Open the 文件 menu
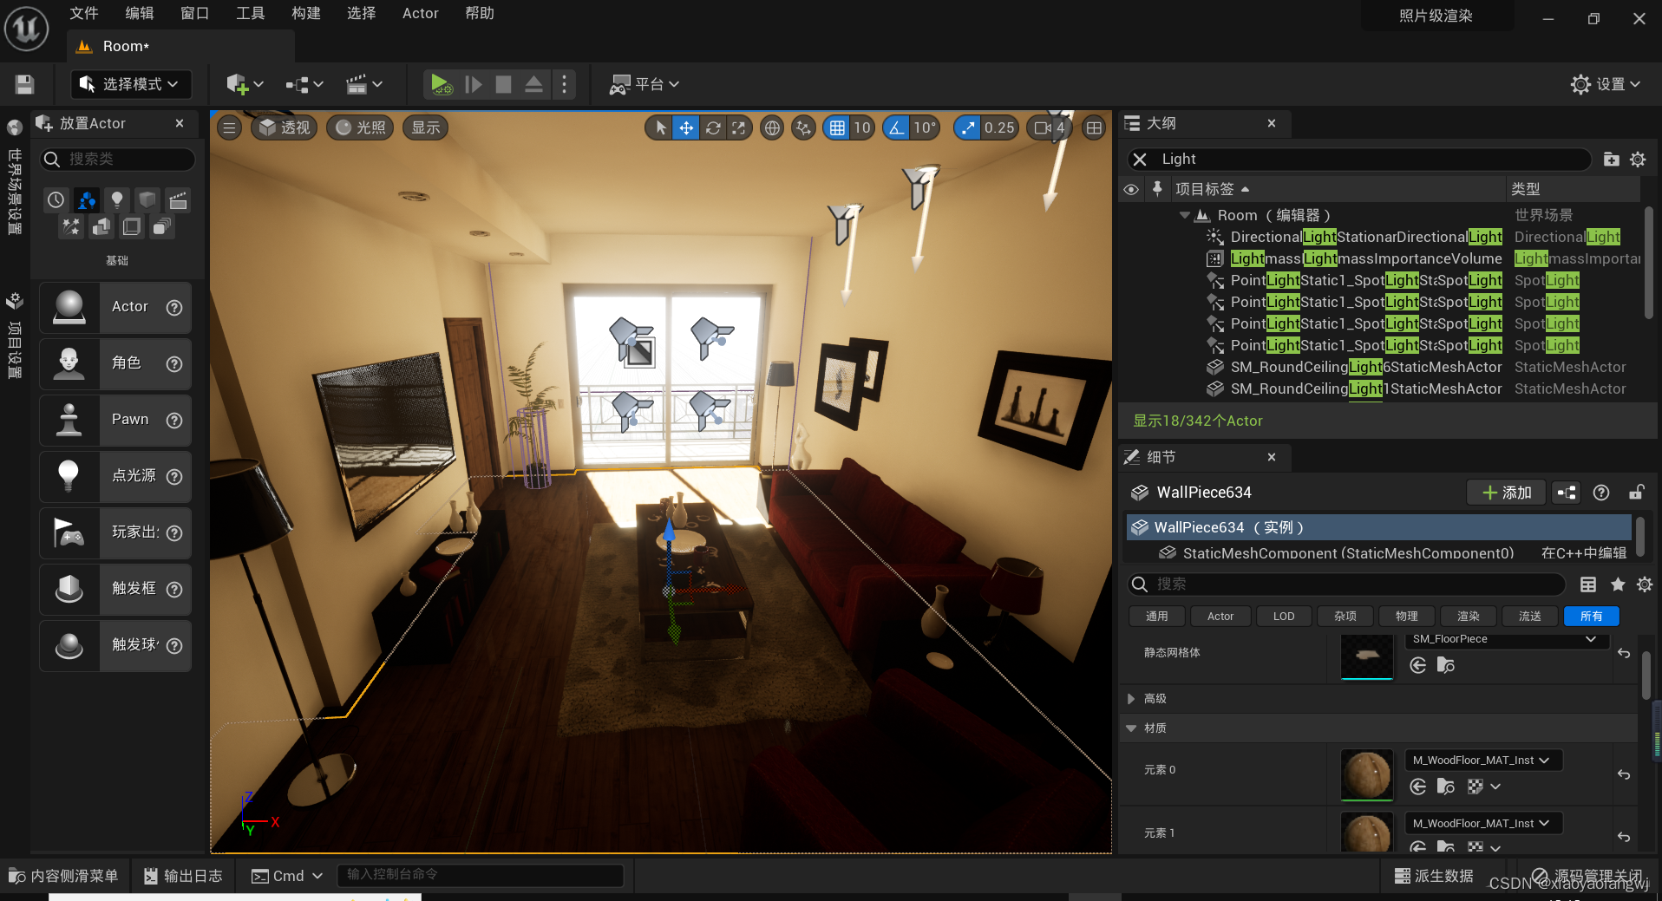The height and width of the screenshot is (901, 1662). coord(84,14)
